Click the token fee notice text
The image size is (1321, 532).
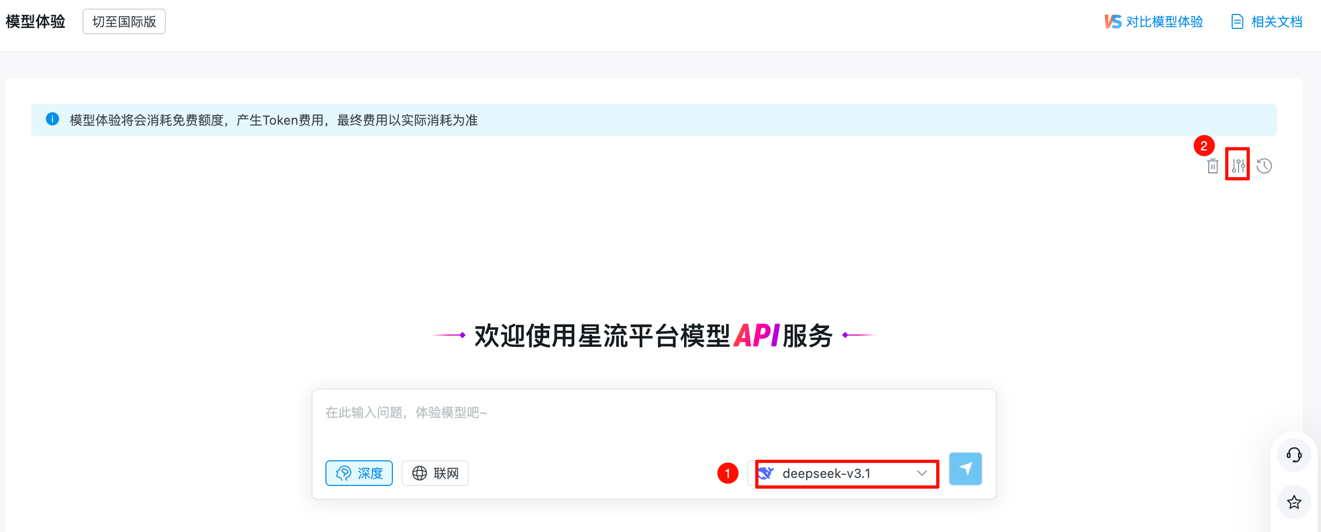coord(274,120)
